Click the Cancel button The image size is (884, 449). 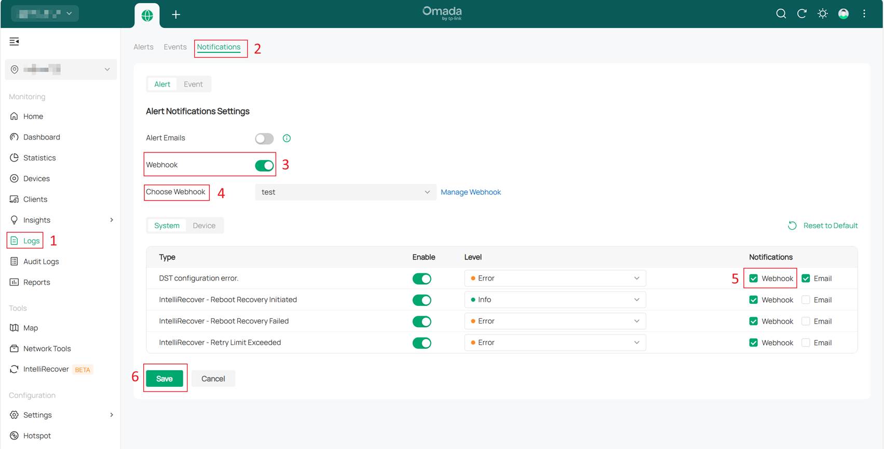(213, 378)
